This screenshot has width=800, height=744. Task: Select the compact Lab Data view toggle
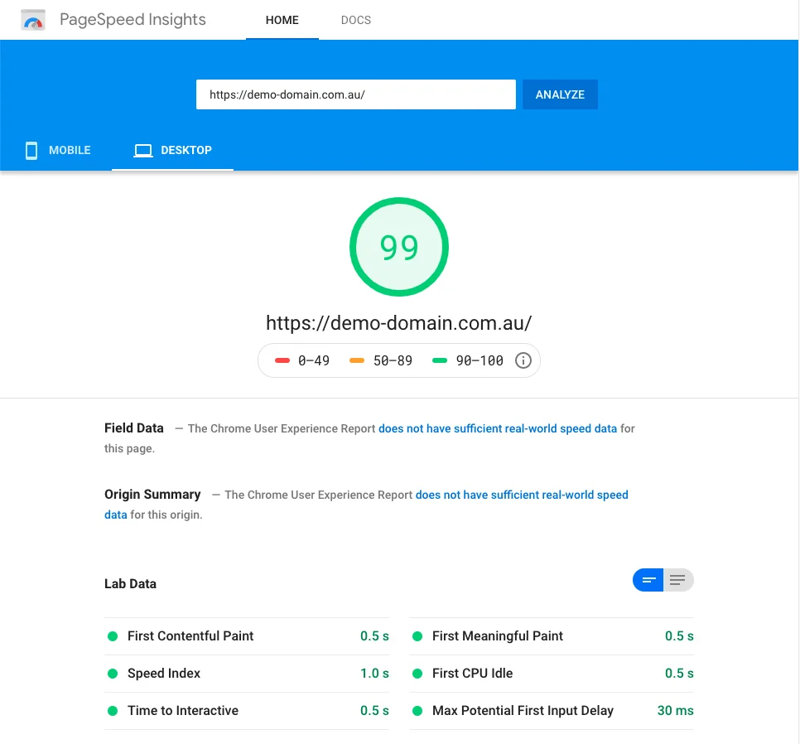coord(648,580)
